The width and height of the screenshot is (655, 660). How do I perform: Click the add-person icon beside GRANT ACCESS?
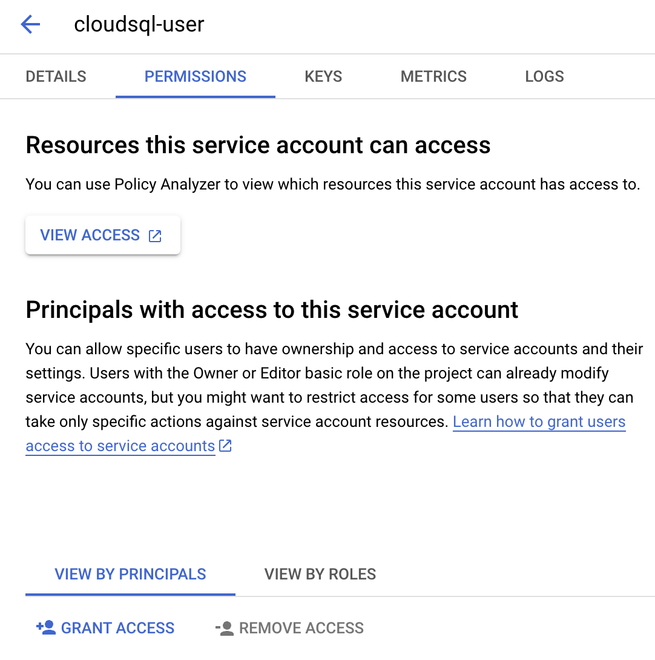point(43,628)
